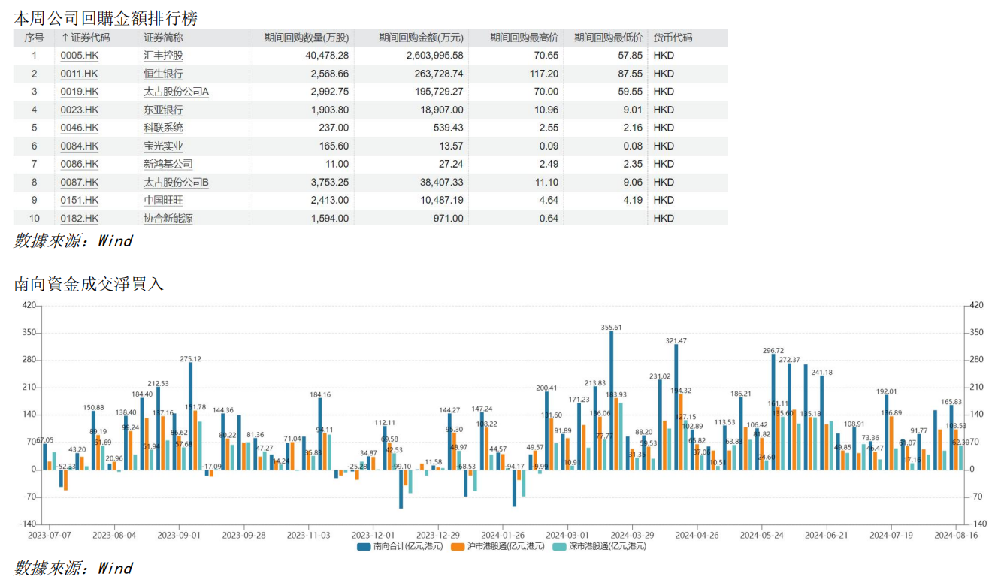Select the 新鸿基公司 name cell

coord(168,164)
